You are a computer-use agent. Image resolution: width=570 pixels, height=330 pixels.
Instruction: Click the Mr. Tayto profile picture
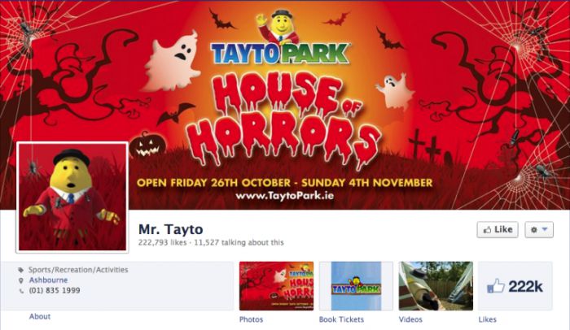tap(72, 198)
